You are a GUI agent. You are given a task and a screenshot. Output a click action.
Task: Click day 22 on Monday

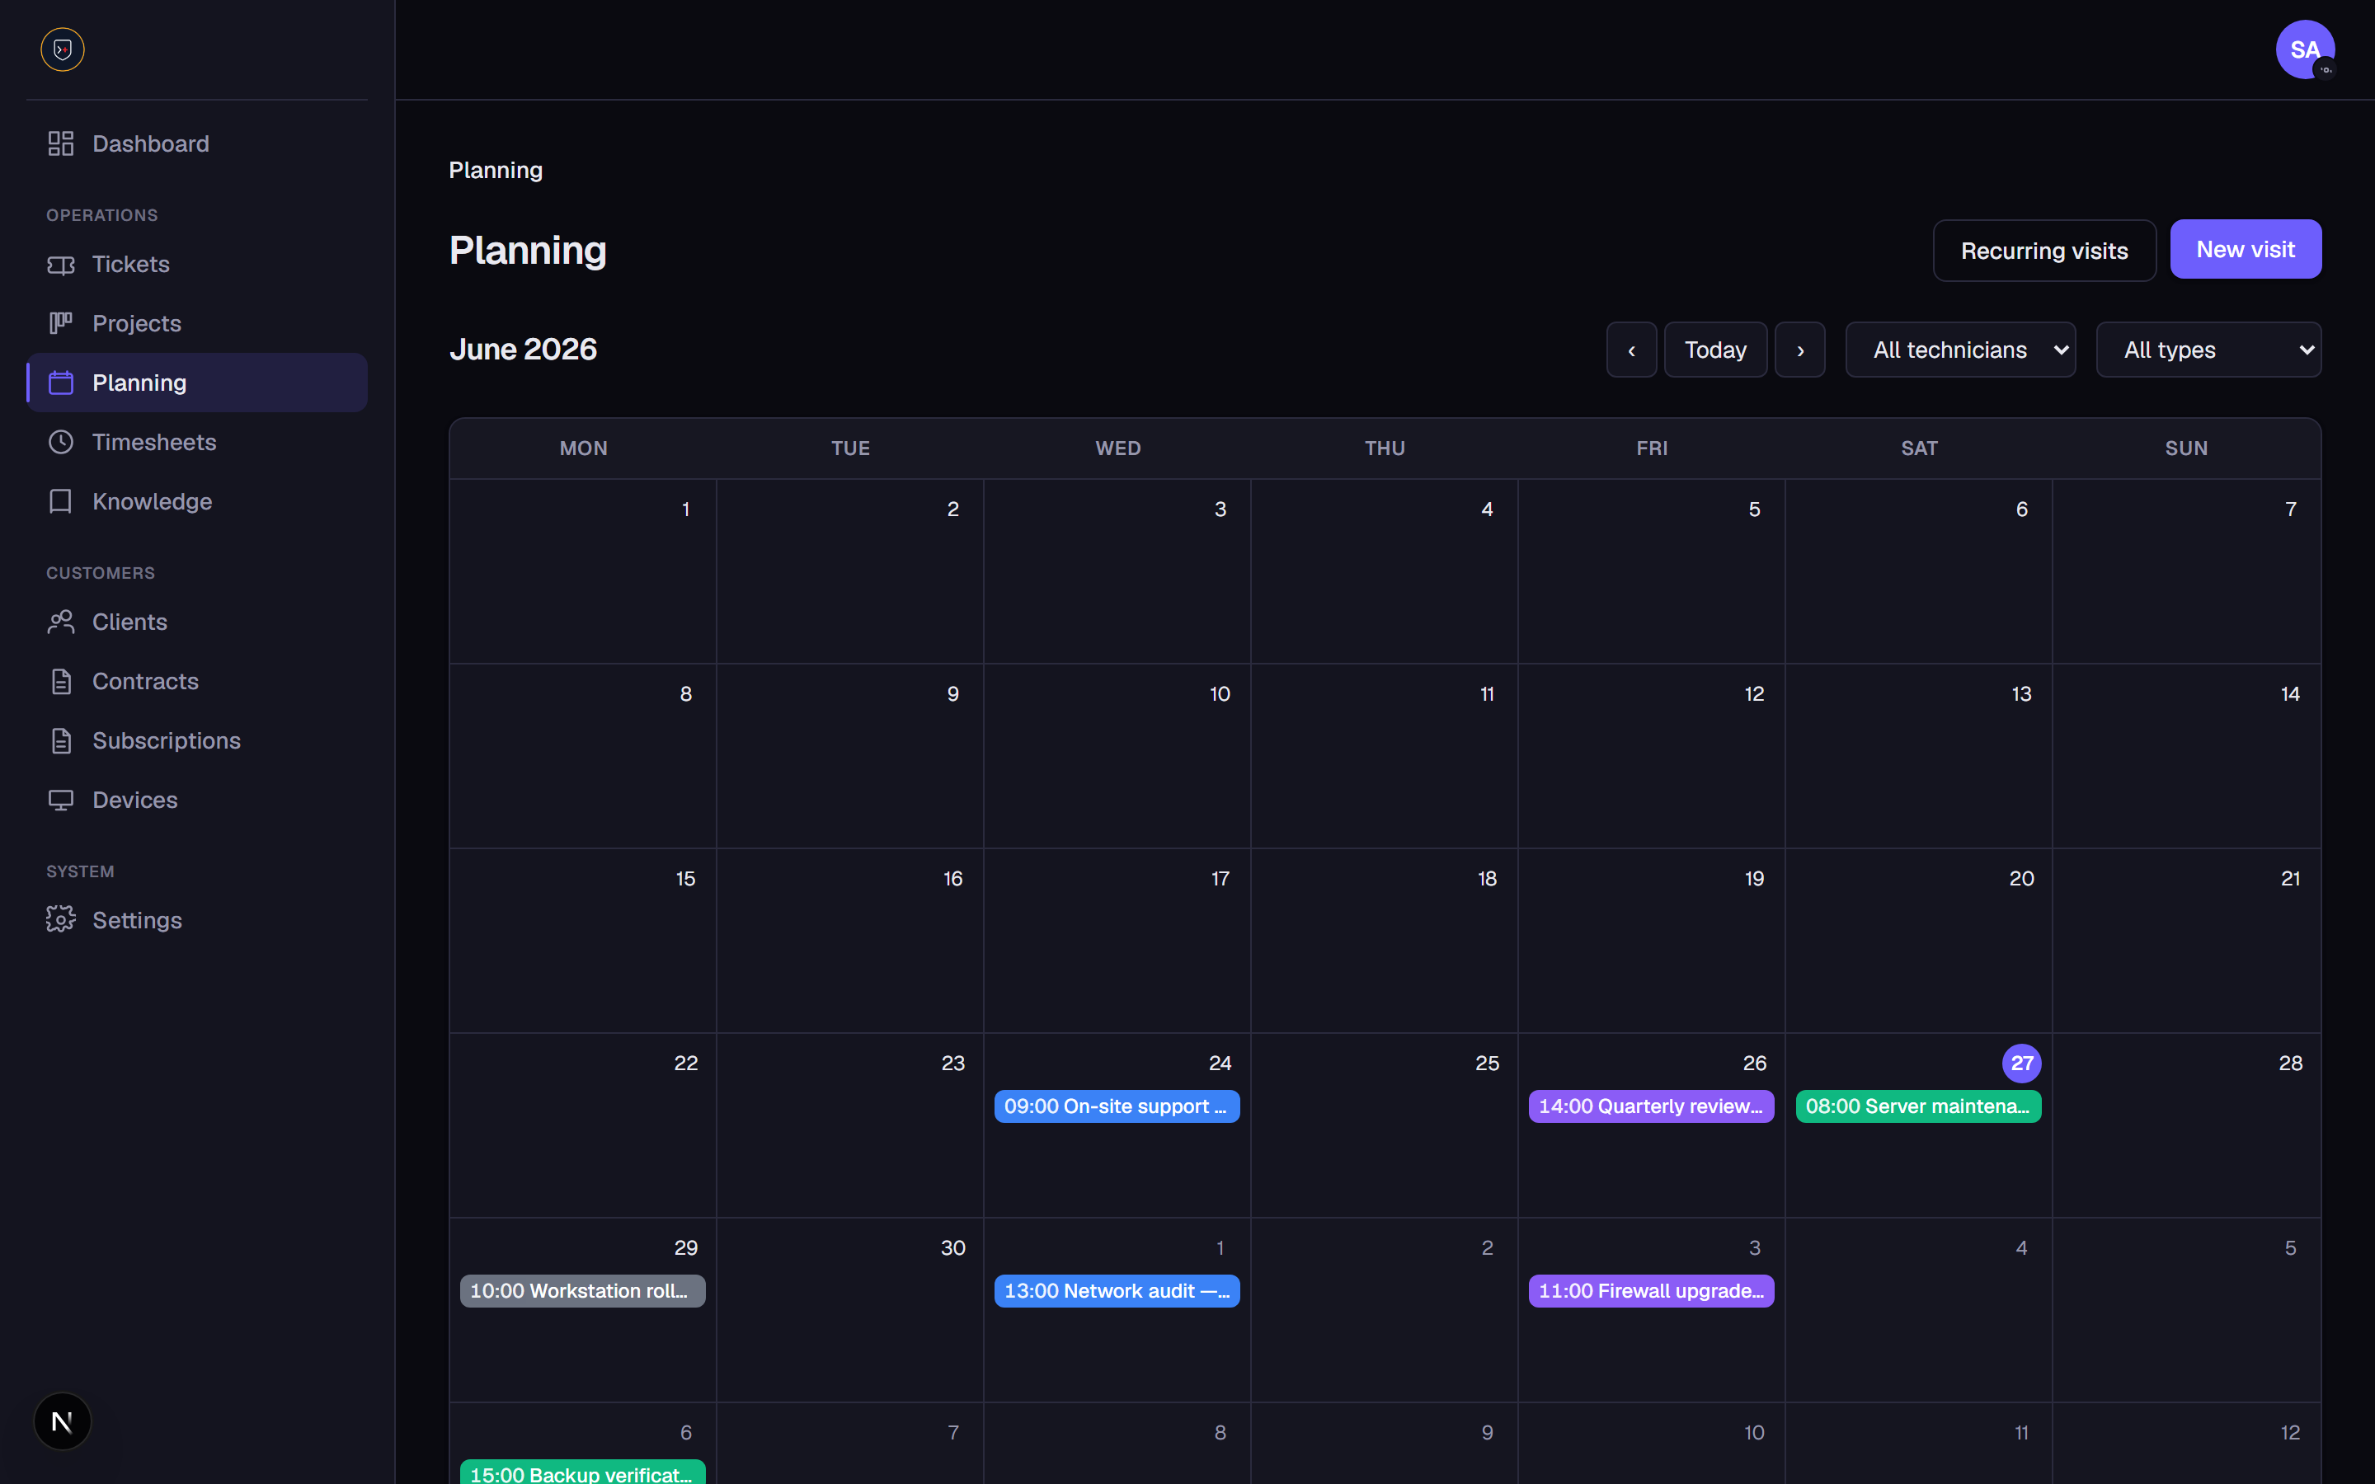(x=685, y=1063)
